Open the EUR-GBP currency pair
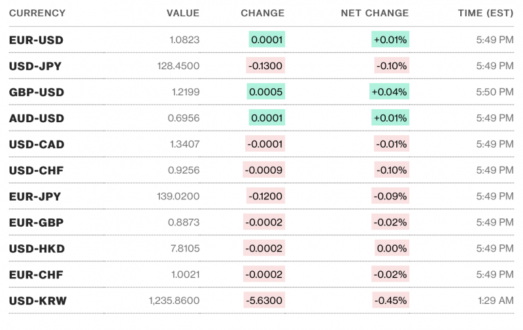 click(x=36, y=223)
